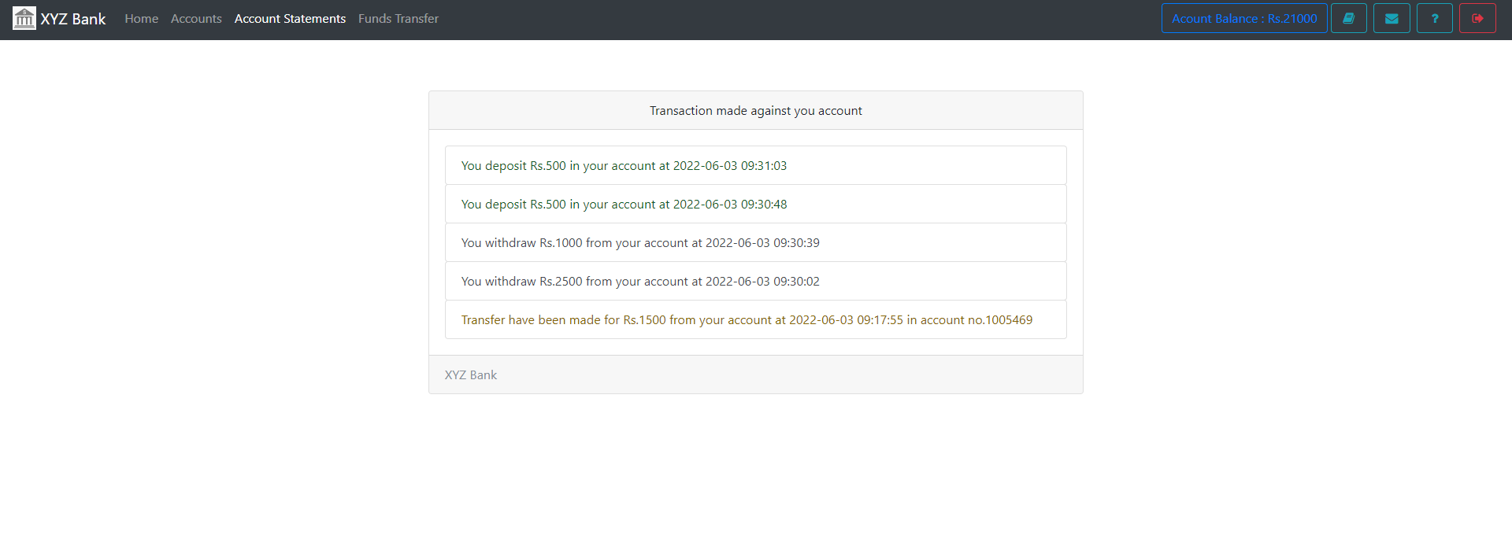Open the passbook book icon button
The height and width of the screenshot is (546, 1512).
click(1349, 18)
